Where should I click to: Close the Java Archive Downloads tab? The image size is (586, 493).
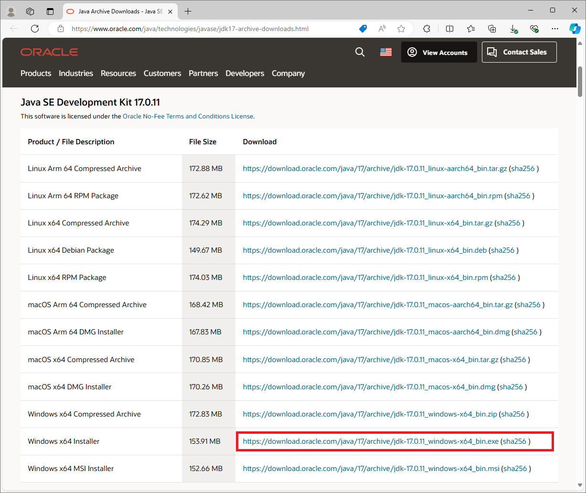[170, 11]
